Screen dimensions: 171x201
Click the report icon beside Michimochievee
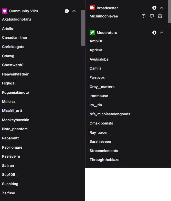(x=144, y=16)
